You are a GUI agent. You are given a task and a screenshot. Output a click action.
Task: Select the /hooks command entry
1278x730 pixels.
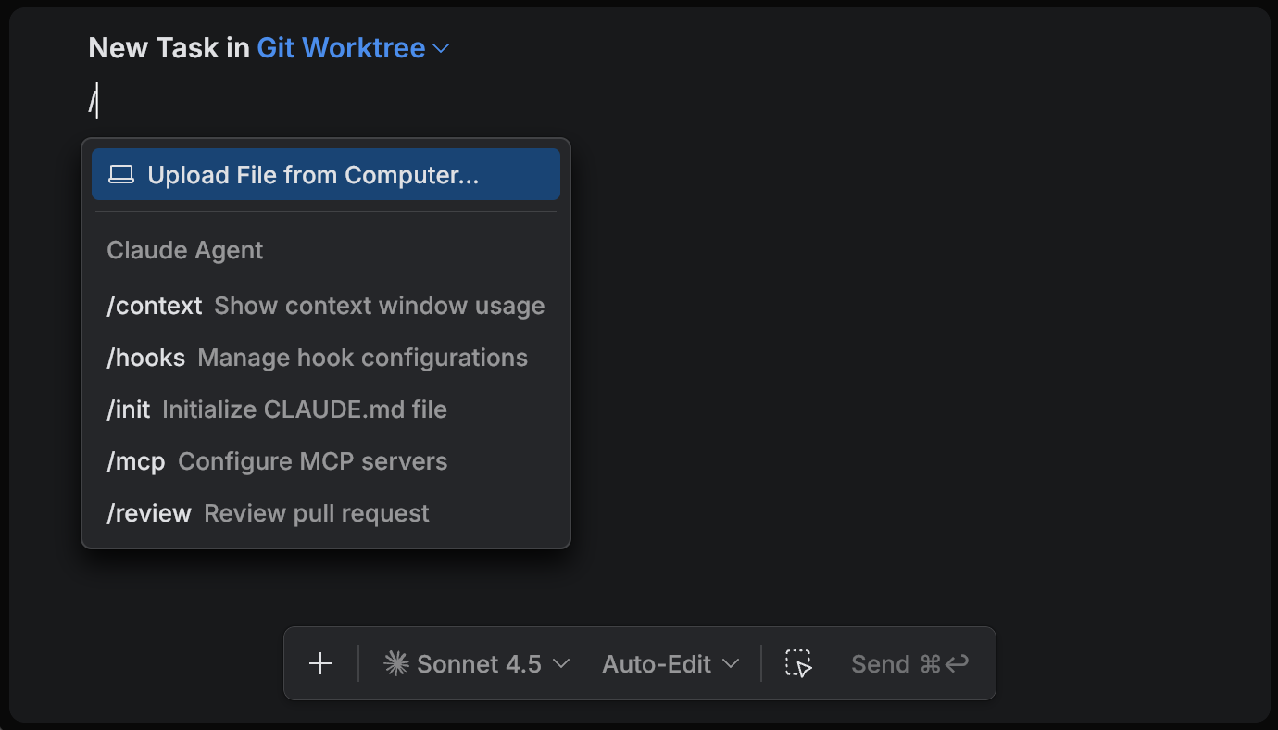click(x=146, y=358)
